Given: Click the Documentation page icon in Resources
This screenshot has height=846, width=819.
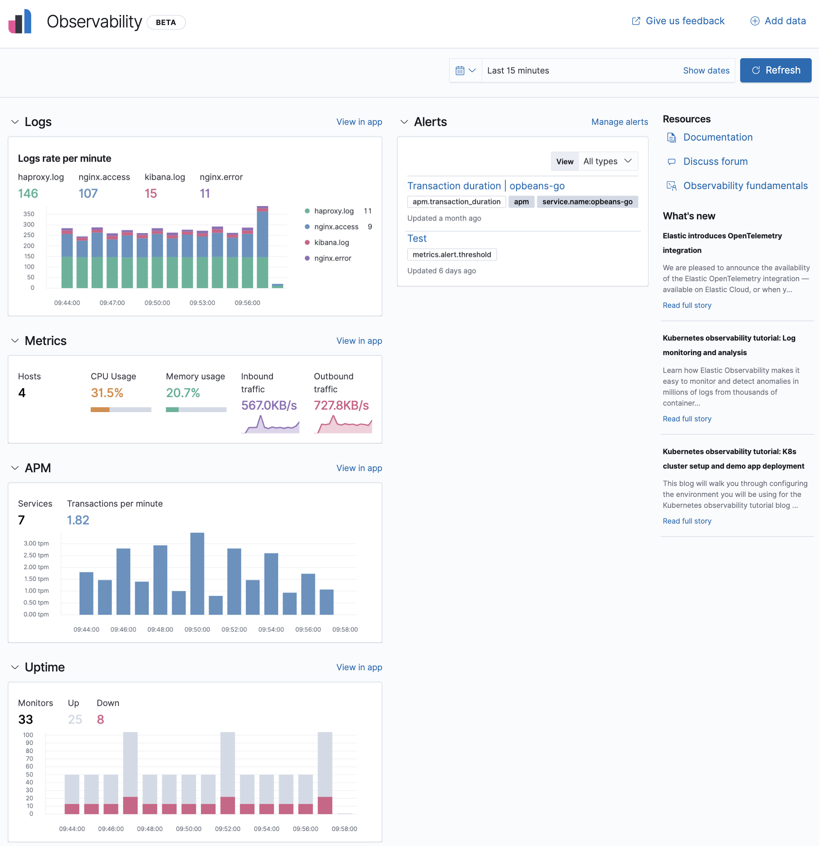Looking at the screenshot, I should click(672, 137).
